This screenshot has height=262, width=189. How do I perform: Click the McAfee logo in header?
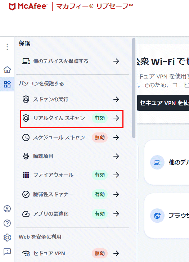tap(28, 6)
